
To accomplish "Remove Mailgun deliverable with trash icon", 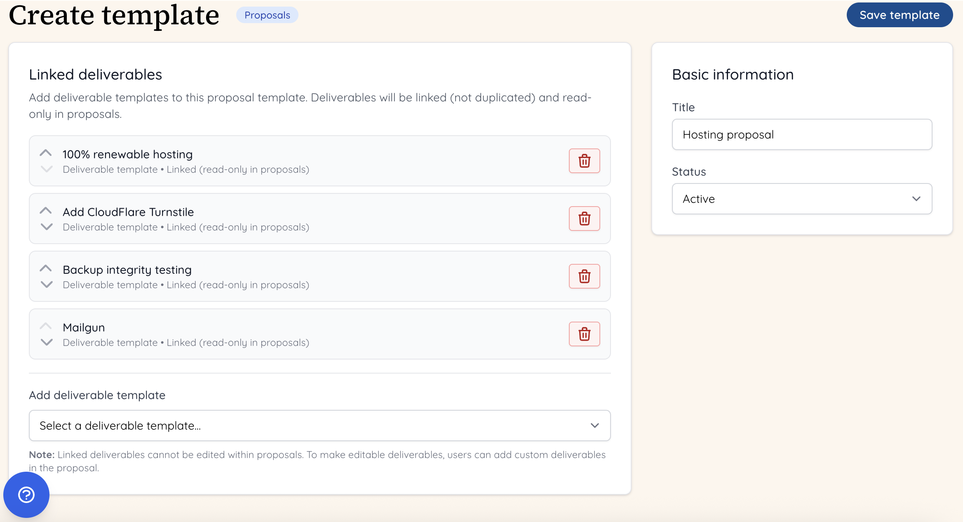I will click(584, 334).
